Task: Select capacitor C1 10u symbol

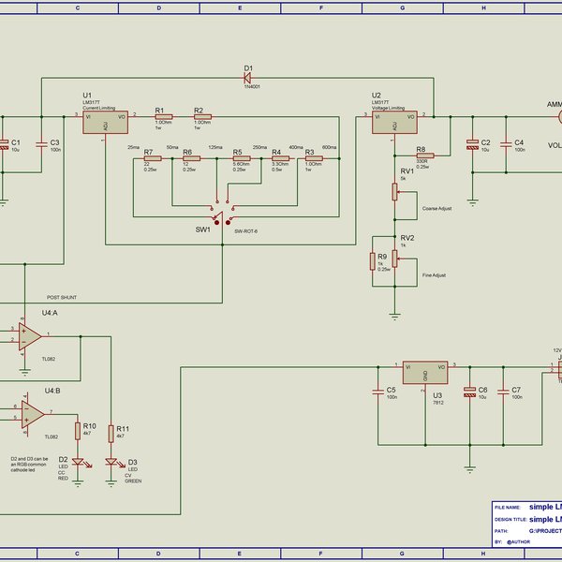Action: click(3, 144)
